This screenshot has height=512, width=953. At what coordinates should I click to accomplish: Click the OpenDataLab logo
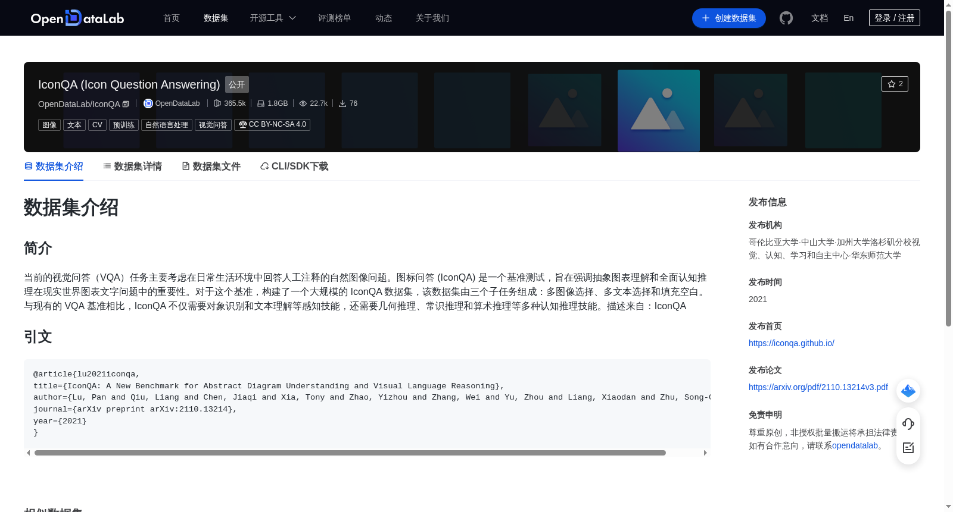[77, 18]
